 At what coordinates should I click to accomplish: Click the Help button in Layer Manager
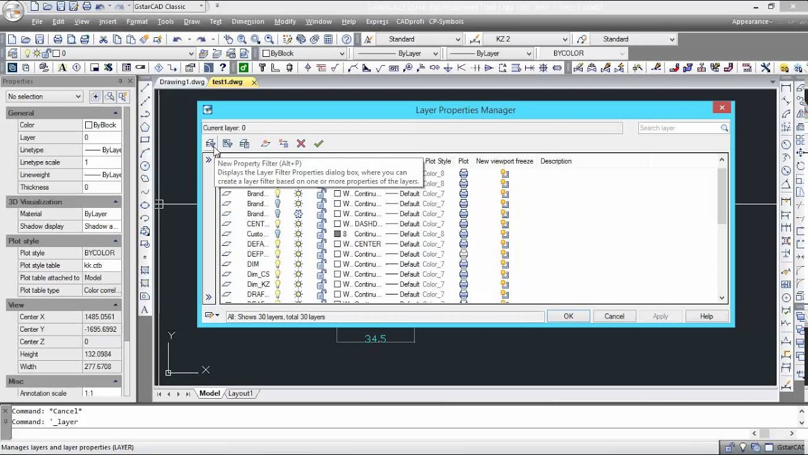[x=706, y=317]
